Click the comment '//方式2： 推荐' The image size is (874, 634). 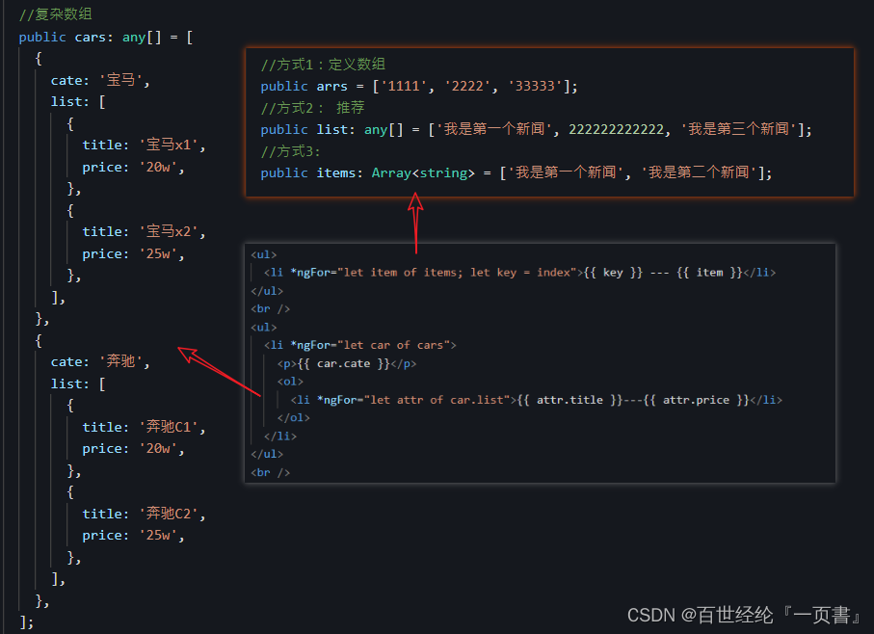pyautogui.click(x=313, y=108)
